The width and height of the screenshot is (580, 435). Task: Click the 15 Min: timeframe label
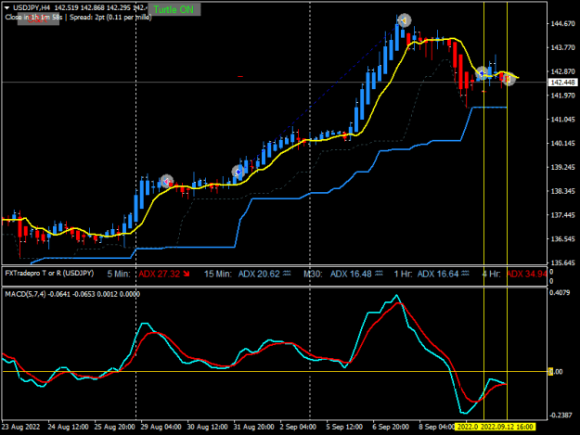click(x=218, y=274)
